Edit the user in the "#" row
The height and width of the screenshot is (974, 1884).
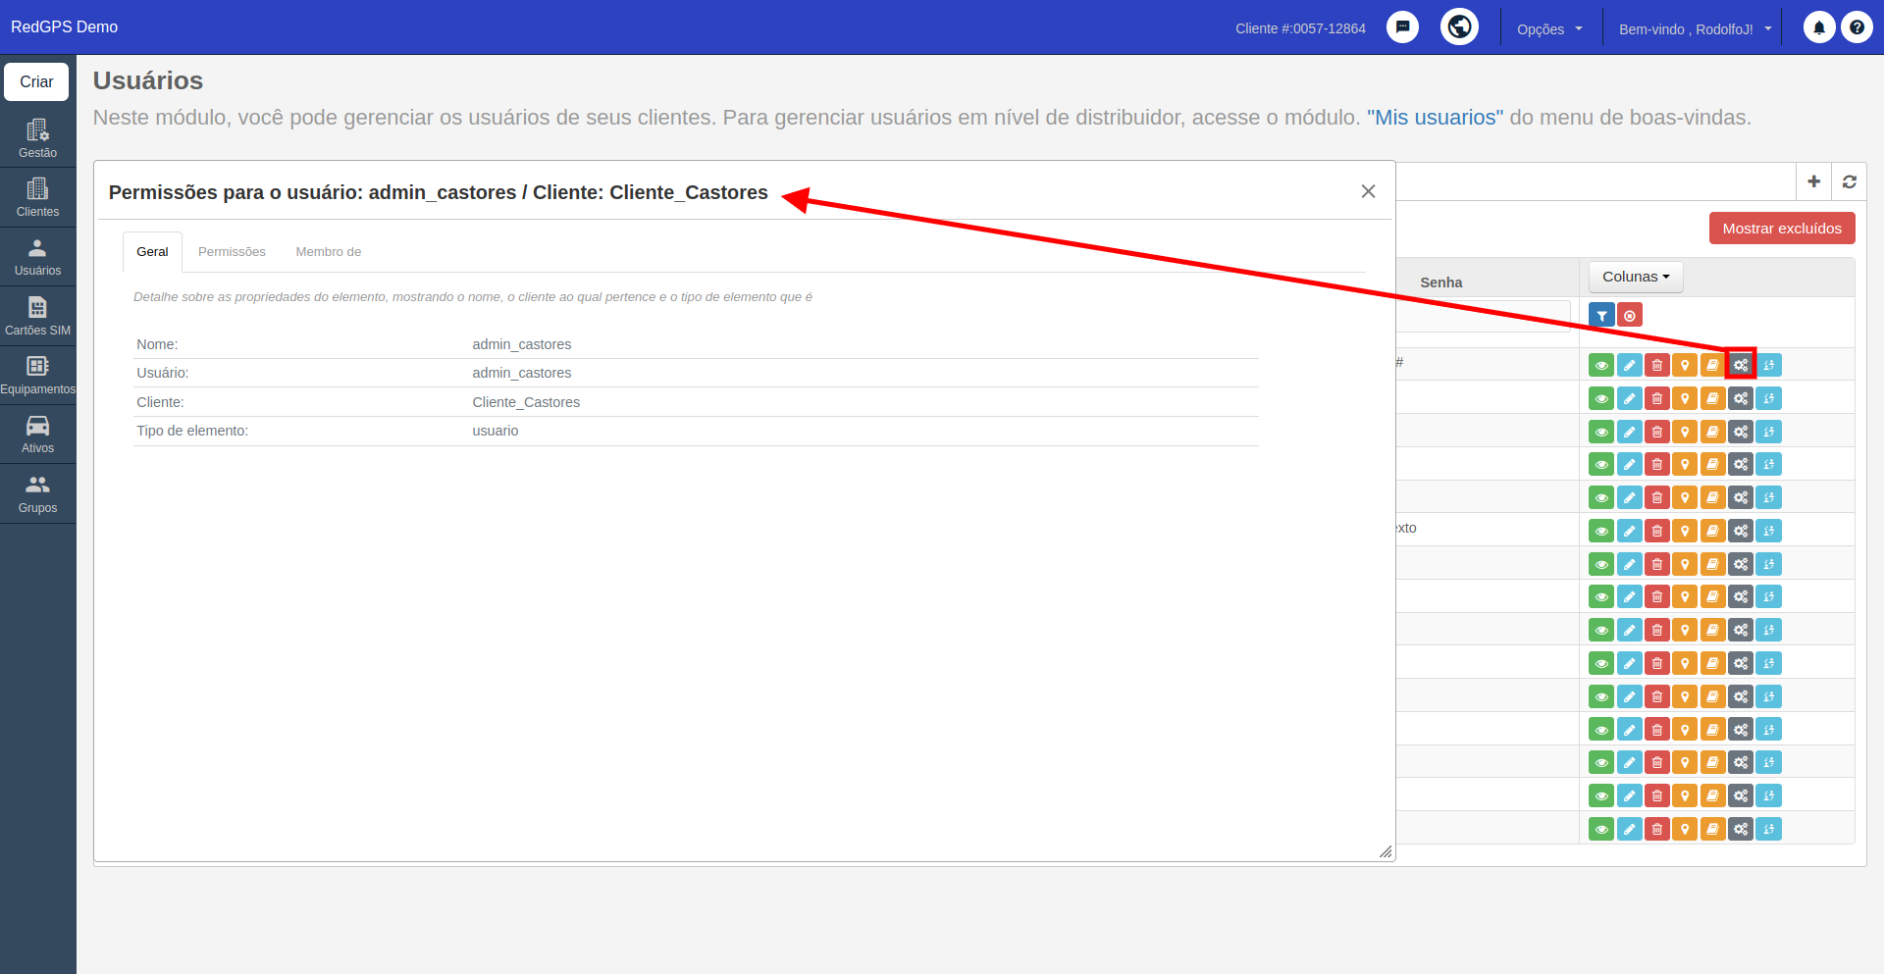(x=1629, y=365)
